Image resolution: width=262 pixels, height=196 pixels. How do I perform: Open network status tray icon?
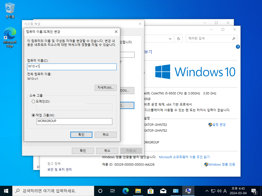tap(213, 191)
